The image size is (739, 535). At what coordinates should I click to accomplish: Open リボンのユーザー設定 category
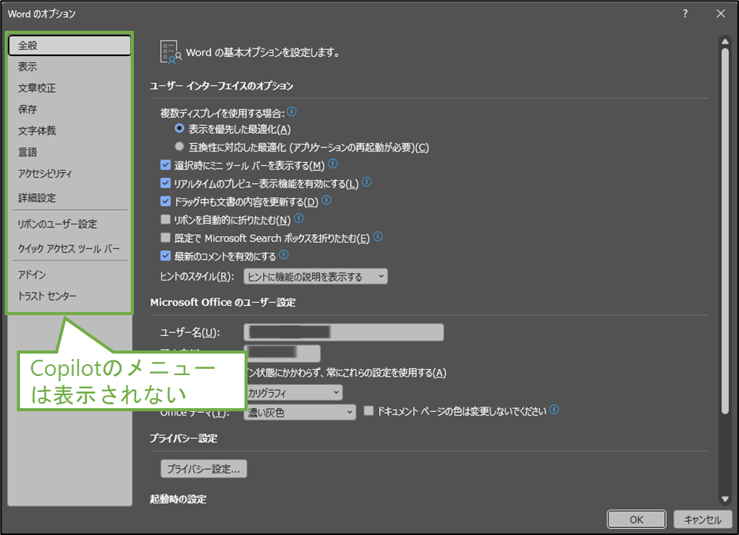(69, 224)
